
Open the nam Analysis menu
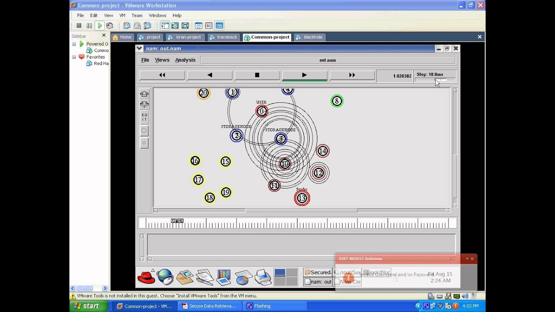[x=185, y=60]
